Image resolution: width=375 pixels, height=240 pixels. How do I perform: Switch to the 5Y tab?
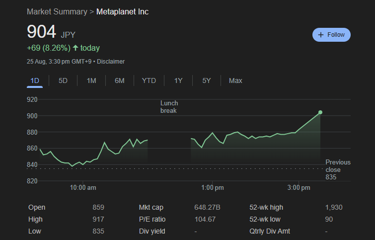click(207, 80)
